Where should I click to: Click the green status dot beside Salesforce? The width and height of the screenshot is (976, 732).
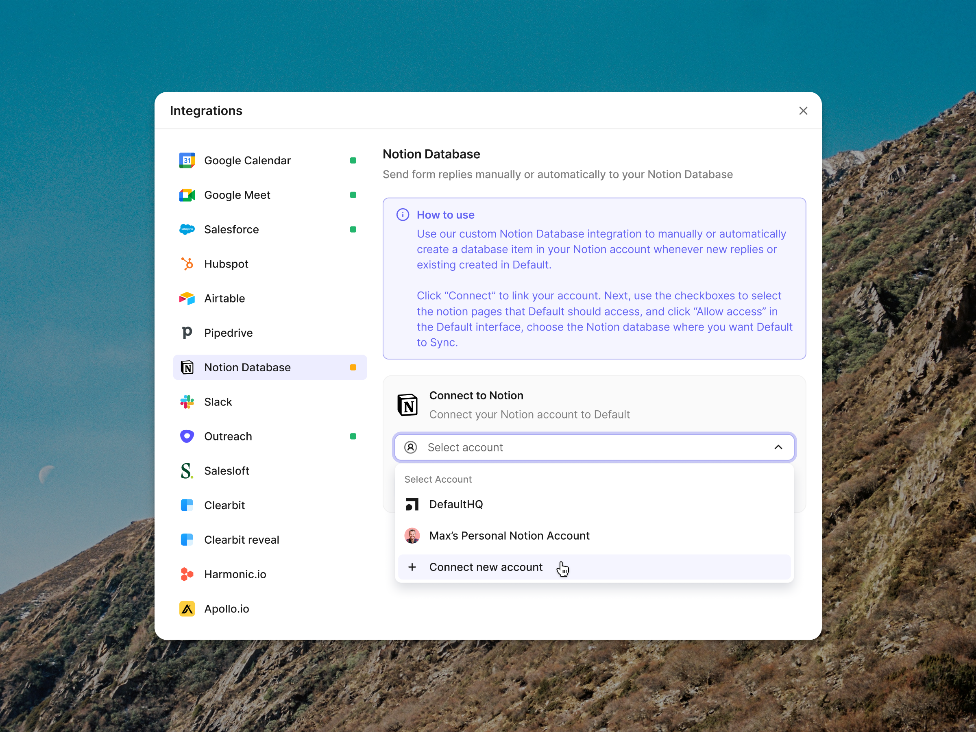353,229
